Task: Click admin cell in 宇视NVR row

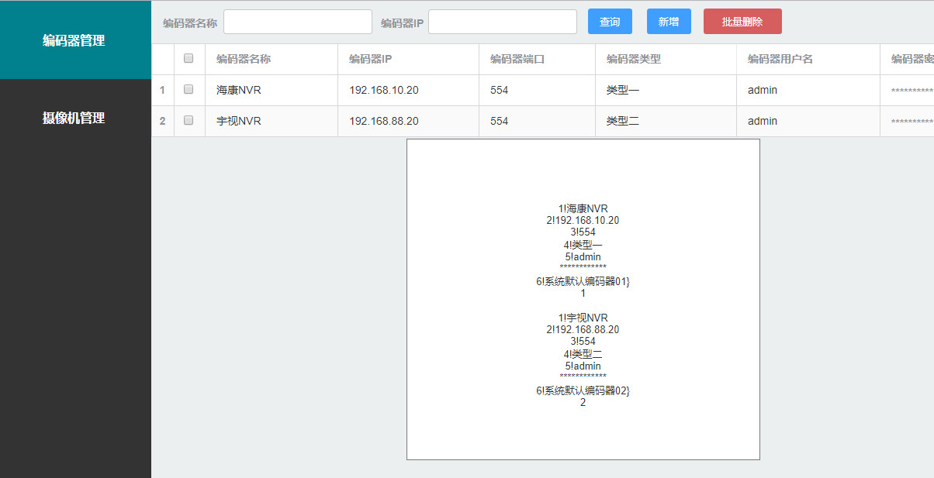Action: coord(808,121)
